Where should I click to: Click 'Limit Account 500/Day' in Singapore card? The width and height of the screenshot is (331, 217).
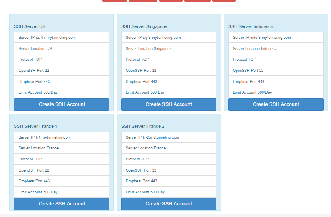point(169,92)
